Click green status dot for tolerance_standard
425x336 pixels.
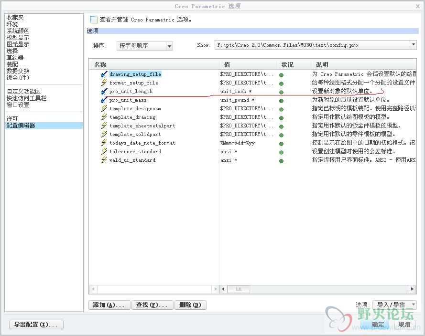pyautogui.click(x=282, y=152)
